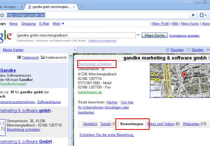Click Schreiben Sie die erste Bewertung link
The image size is (210, 146).
point(107,135)
